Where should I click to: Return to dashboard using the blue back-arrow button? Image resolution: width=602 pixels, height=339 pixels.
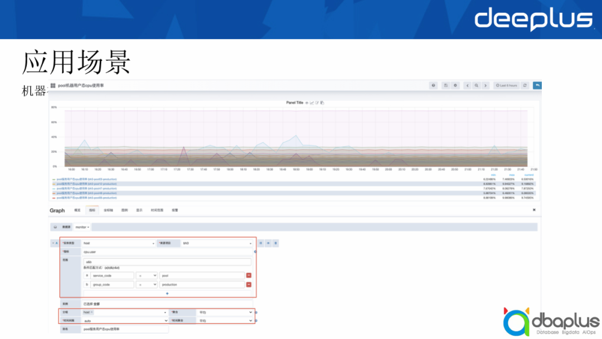(x=537, y=86)
